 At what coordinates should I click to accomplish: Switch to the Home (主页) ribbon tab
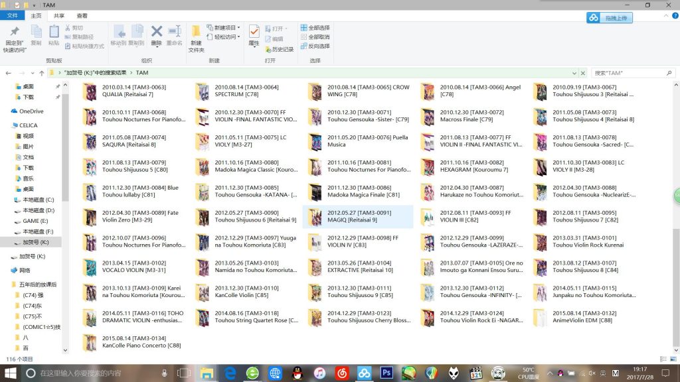click(x=36, y=16)
